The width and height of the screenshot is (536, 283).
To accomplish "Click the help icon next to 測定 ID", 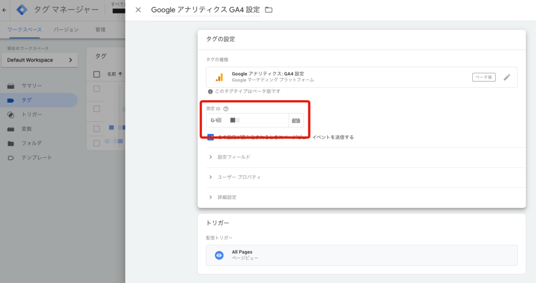I will click(226, 109).
